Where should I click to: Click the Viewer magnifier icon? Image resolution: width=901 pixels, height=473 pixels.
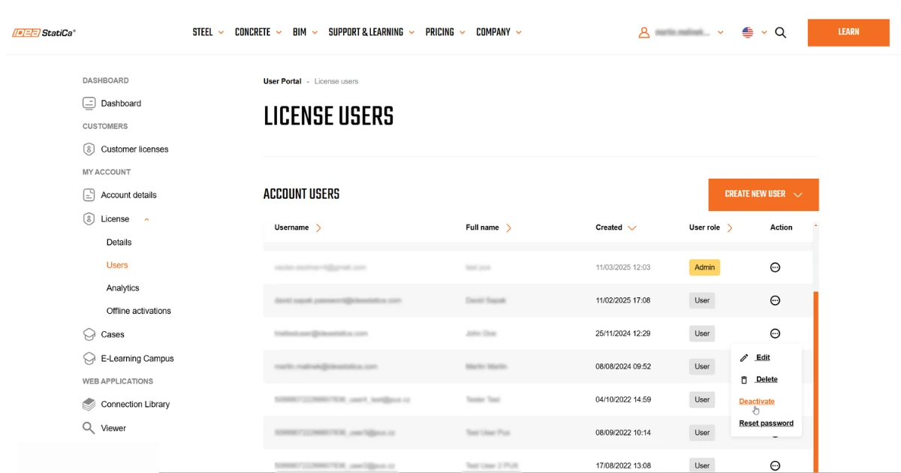point(89,428)
